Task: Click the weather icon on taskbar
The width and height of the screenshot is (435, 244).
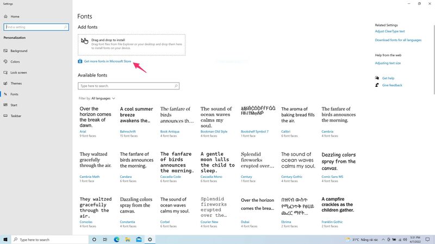Action: [347, 240]
